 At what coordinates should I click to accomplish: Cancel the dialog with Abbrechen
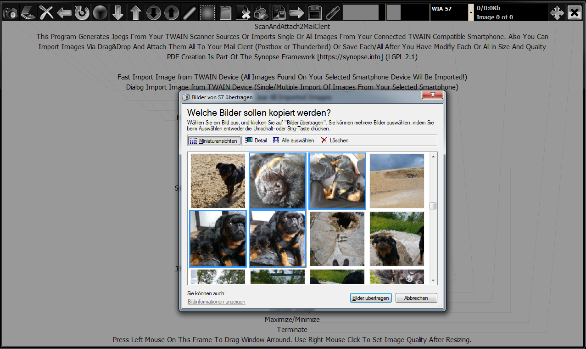pyautogui.click(x=416, y=298)
